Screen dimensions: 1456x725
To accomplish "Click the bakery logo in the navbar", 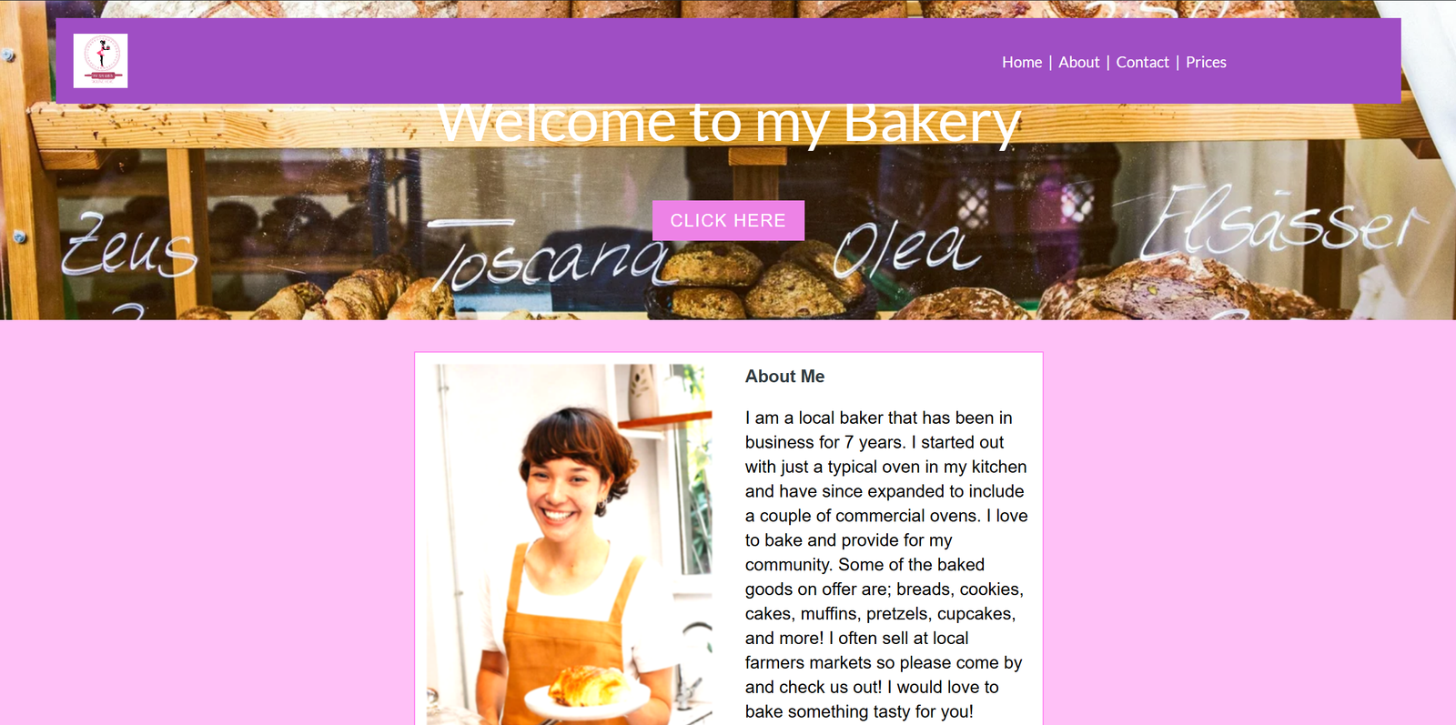I will coord(100,61).
